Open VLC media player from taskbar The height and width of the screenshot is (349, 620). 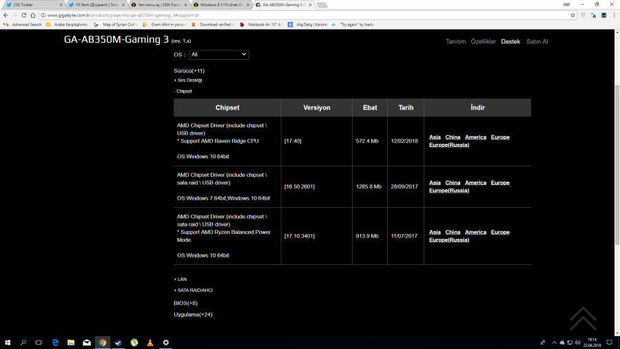click(x=150, y=342)
